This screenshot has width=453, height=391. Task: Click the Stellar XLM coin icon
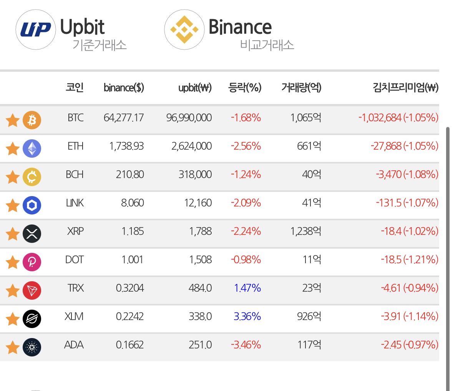point(32,319)
